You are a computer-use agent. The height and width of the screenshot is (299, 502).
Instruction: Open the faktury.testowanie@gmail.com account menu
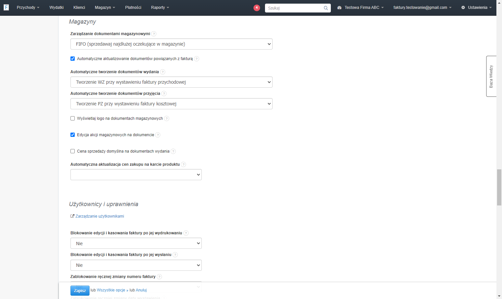pos(422,8)
